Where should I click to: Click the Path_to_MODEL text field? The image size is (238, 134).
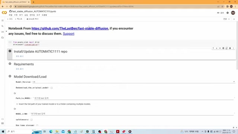[134, 98]
